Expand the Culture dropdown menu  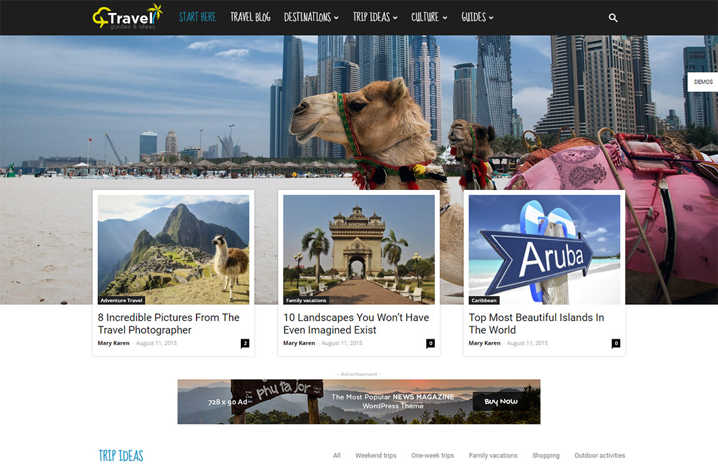(429, 18)
